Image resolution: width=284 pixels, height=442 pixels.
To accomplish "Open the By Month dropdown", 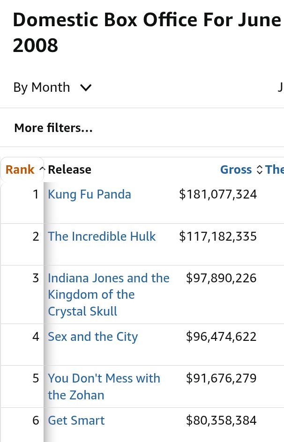I will (52, 88).
